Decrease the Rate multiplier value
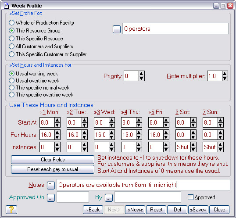 click(x=225, y=79)
